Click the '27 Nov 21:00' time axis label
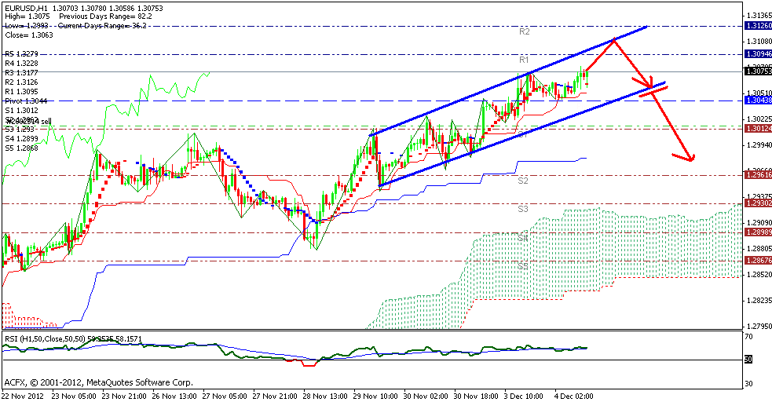Image resolution: width=772 pixels, height=402 pixels. (x=275, y=396)
